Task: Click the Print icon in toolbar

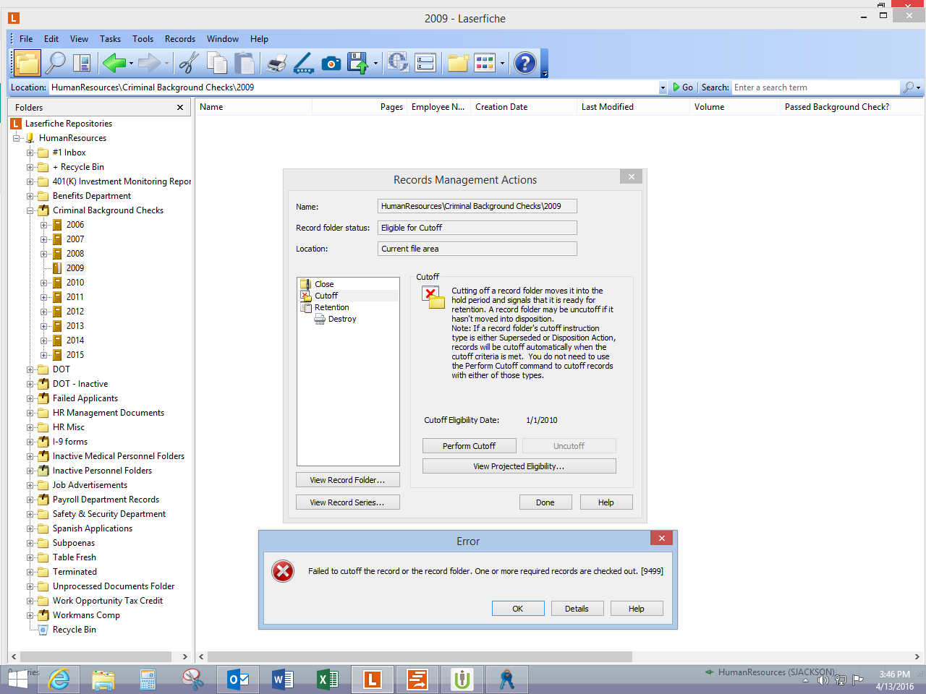Action: point(276,64)
